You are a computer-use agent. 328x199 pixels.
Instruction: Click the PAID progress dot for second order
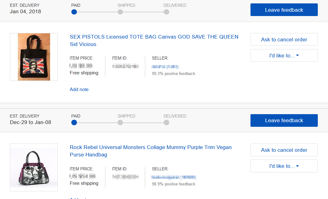(74, 122)
